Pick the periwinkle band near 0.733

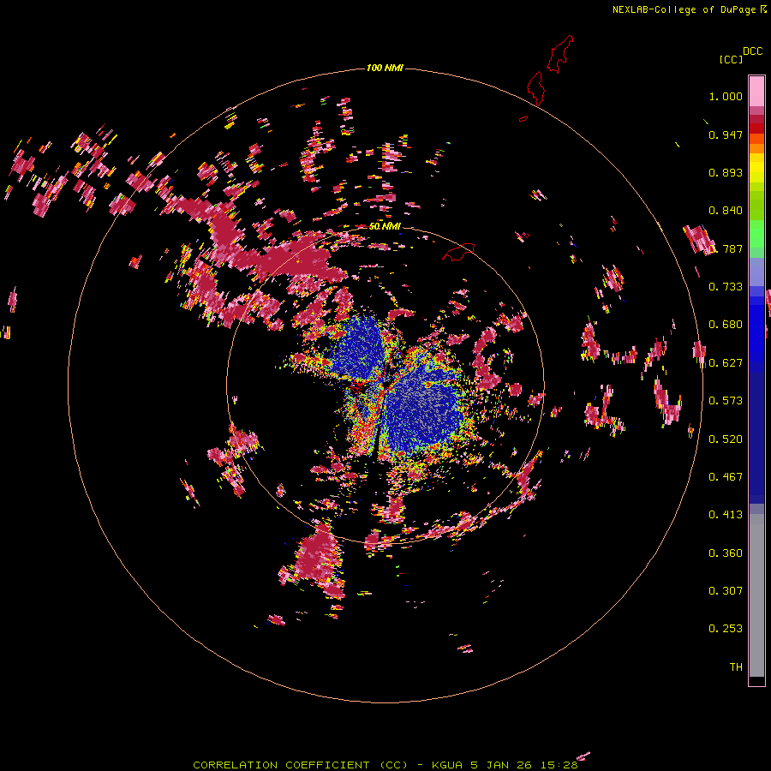(x=756, y=272)
